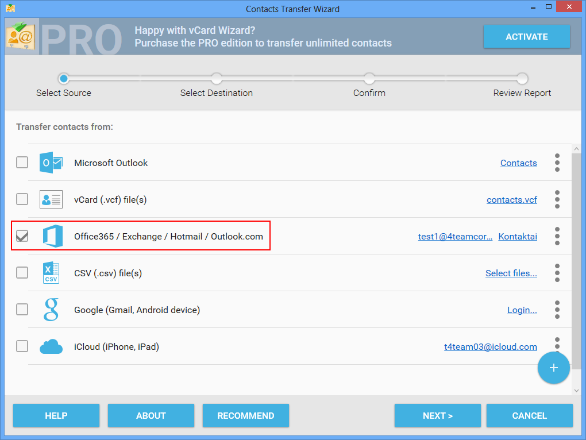
Task: Click the CANCEL button
Action: (x=530, y=415)
